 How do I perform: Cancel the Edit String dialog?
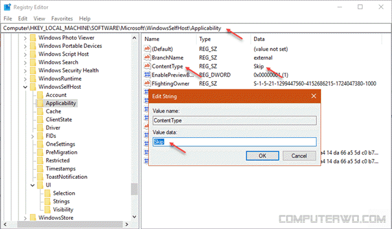(299, 156)
